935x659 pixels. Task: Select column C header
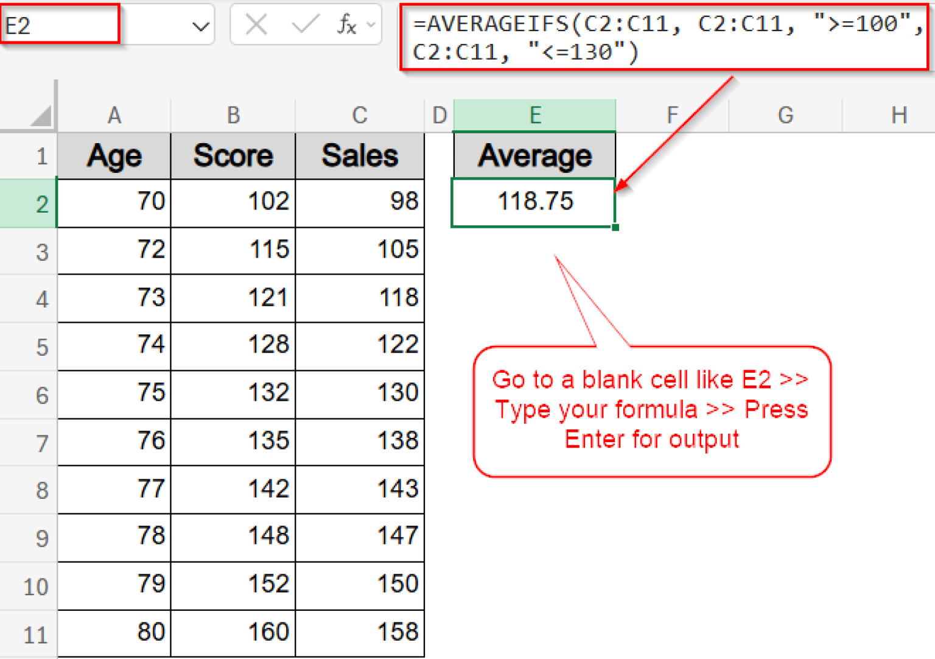pos(359,115)
